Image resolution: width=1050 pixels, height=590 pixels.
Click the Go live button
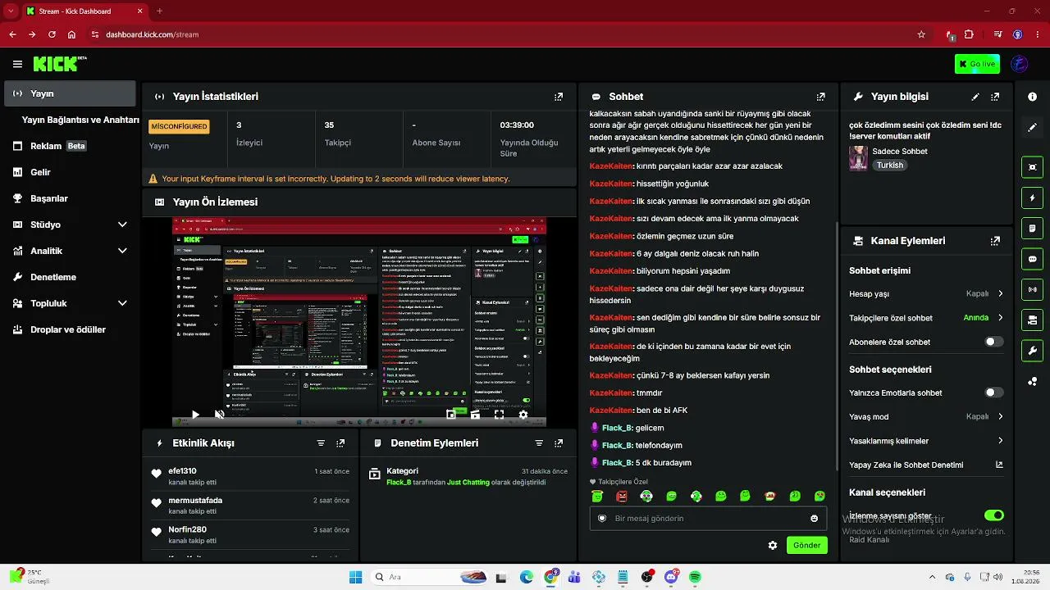[x=977, y=64]
